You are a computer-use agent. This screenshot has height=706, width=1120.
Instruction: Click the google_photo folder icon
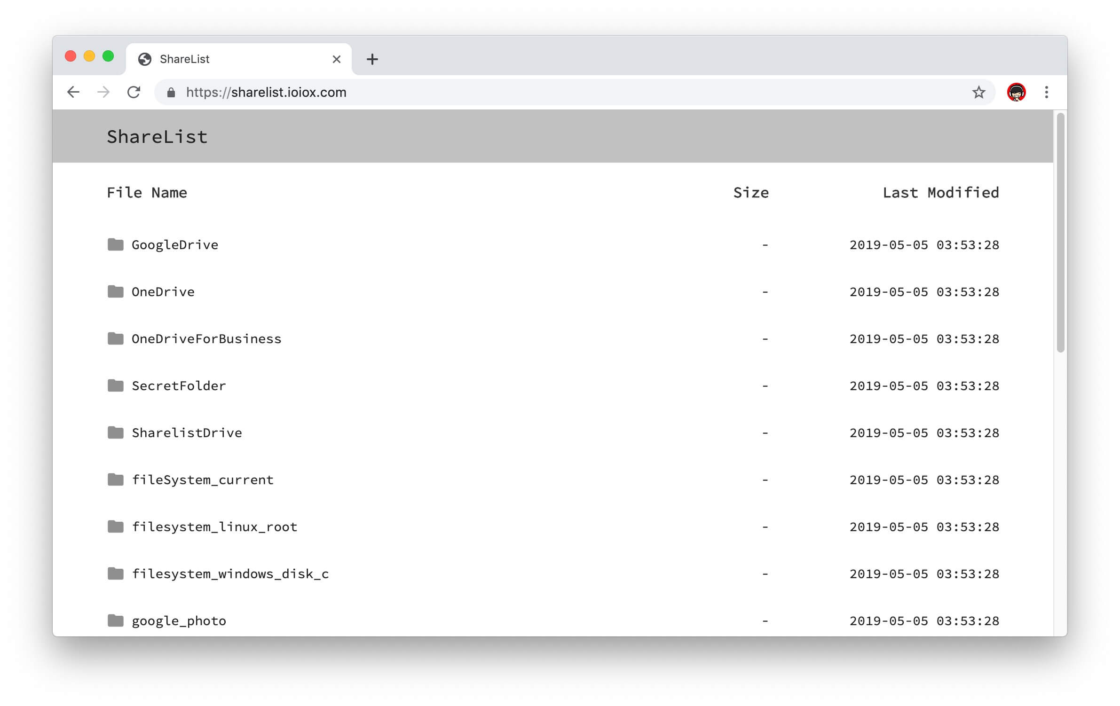[x=116, y=620]
